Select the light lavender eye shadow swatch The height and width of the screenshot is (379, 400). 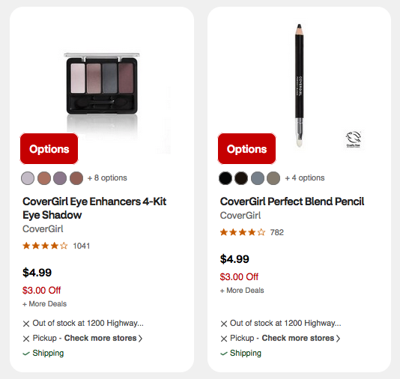[28, 178]
